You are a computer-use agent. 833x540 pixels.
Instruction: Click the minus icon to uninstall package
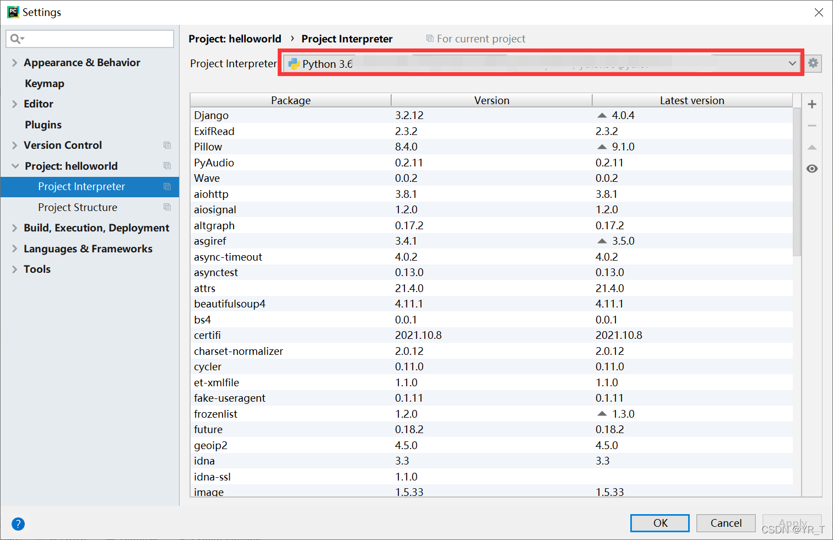click(x=812, y=126)
